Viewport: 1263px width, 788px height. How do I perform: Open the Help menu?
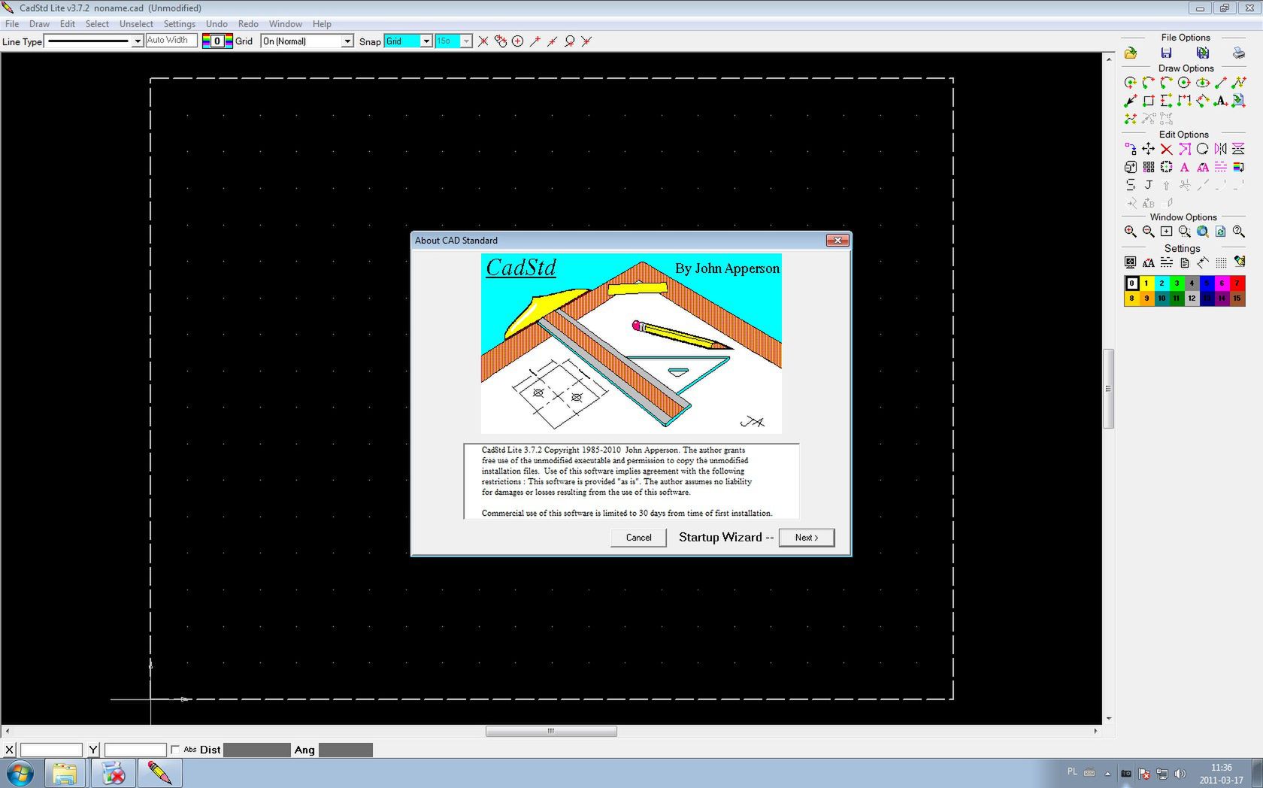click(x=322, y=24)
